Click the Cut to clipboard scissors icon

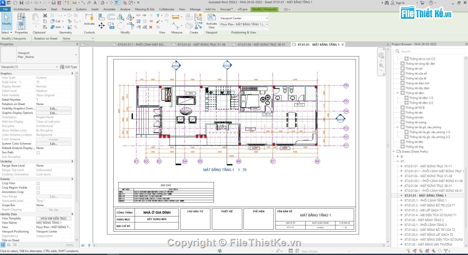pyautogui.click(x=45, y=15)
